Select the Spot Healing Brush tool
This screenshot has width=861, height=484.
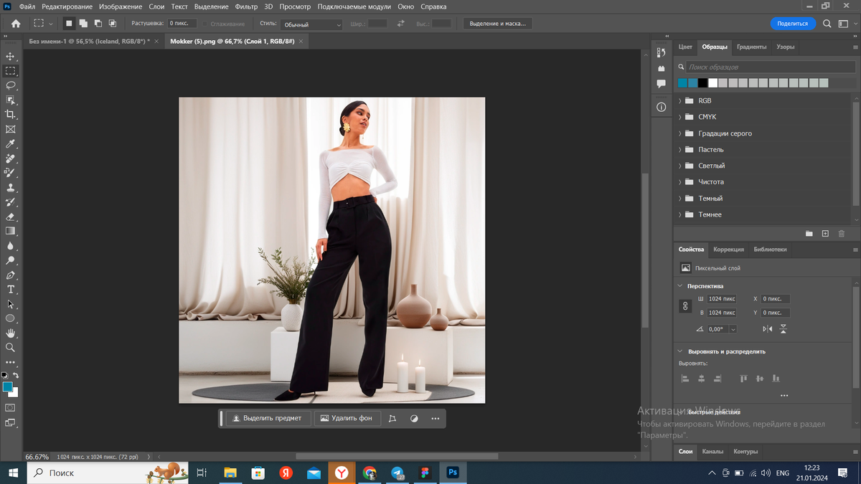coord(10,158)
